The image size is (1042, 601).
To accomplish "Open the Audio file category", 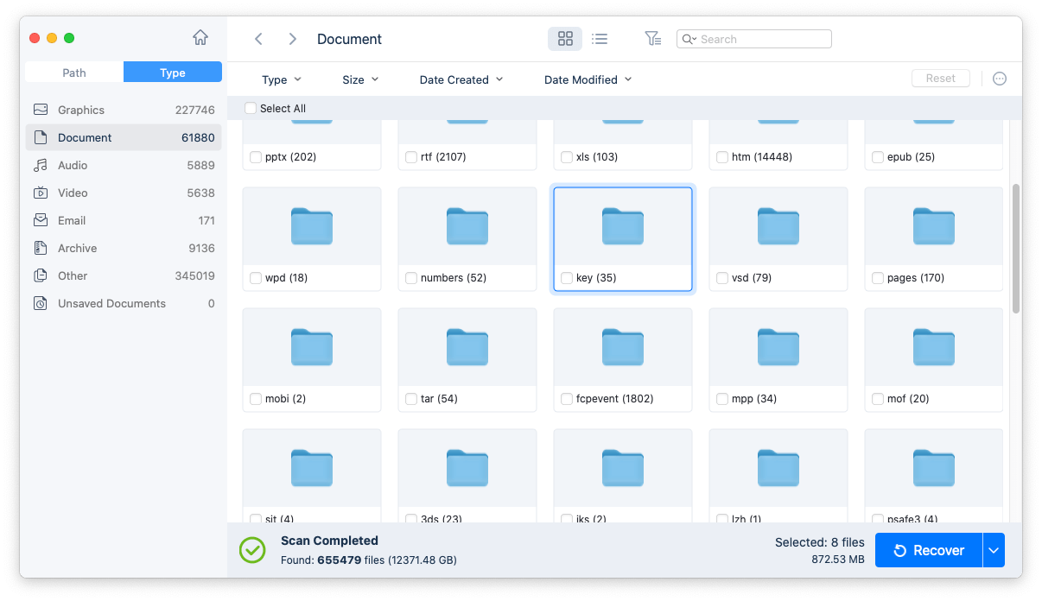I will point(73,165).
